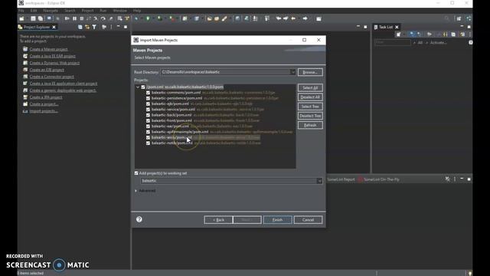Click the pinned editor icon after navigation arrows

point(318,18)
